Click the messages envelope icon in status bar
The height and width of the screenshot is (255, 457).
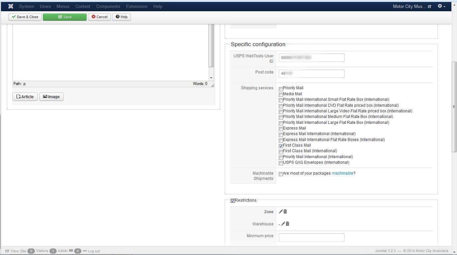point(71,251)
